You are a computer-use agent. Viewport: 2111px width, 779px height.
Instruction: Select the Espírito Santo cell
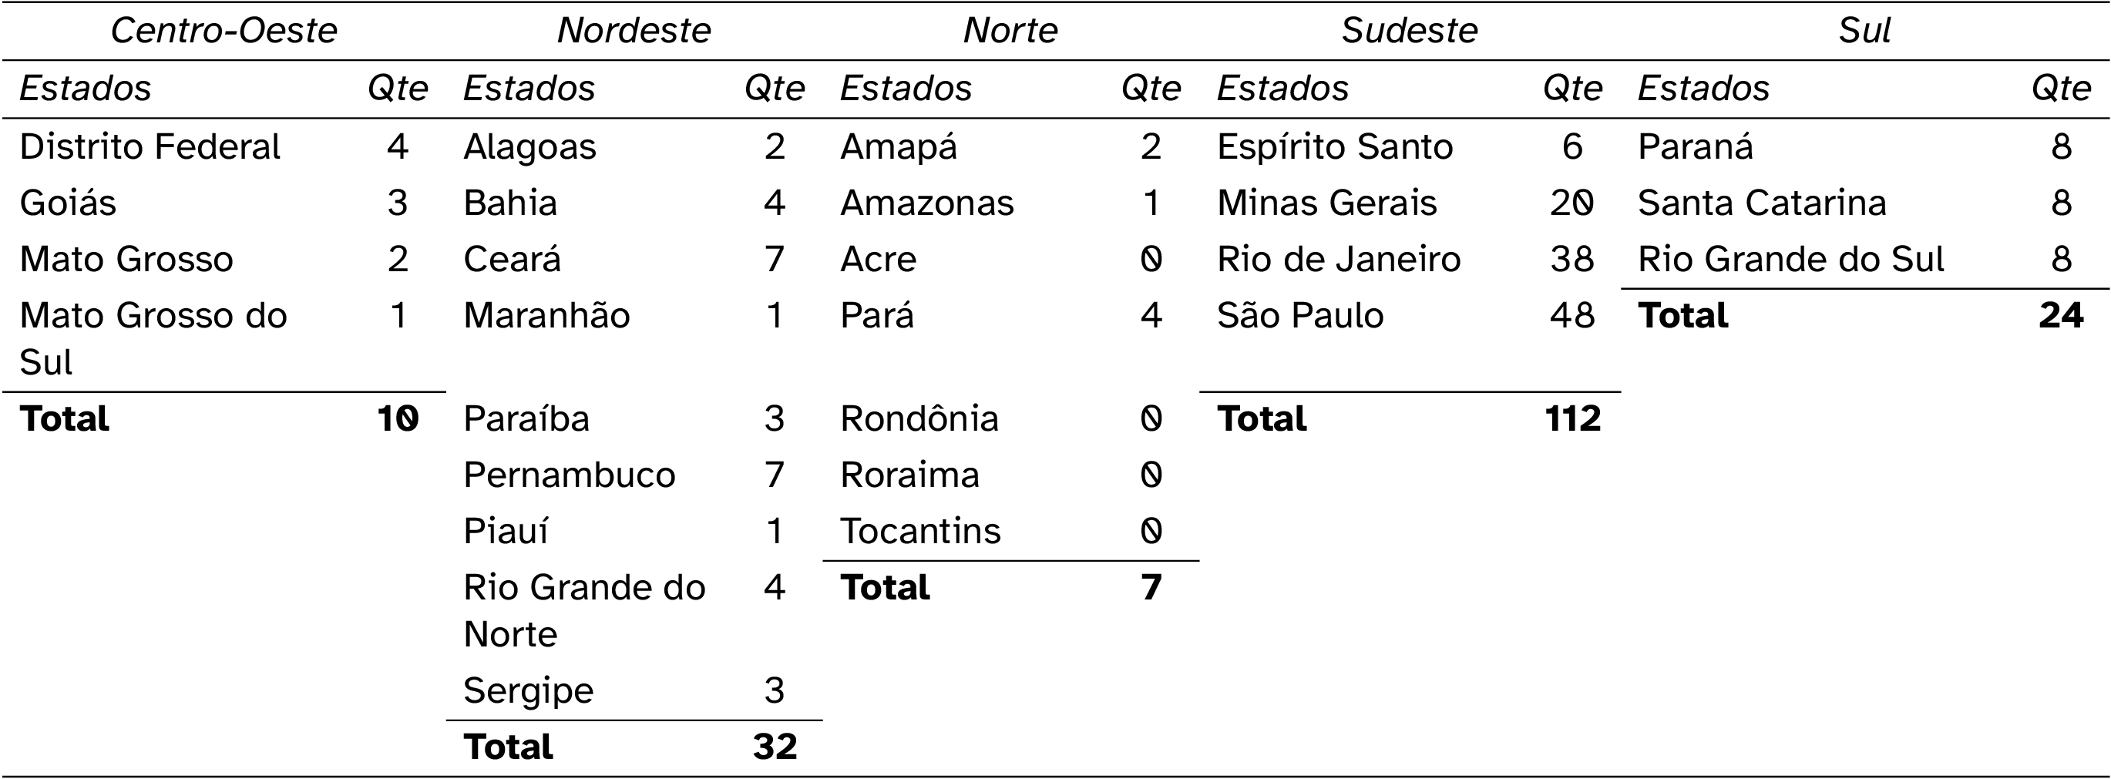(1335, 147)
